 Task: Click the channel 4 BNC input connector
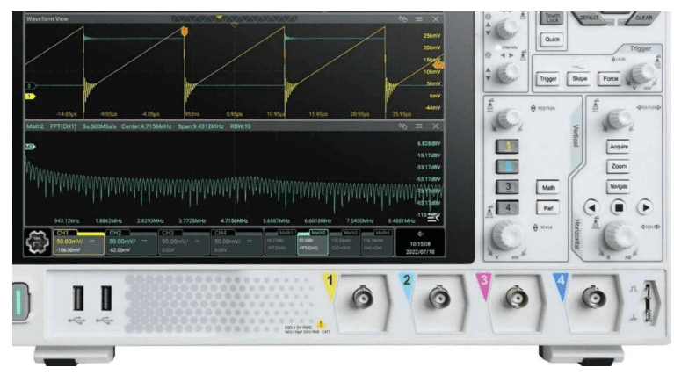[x=593, y=297]
